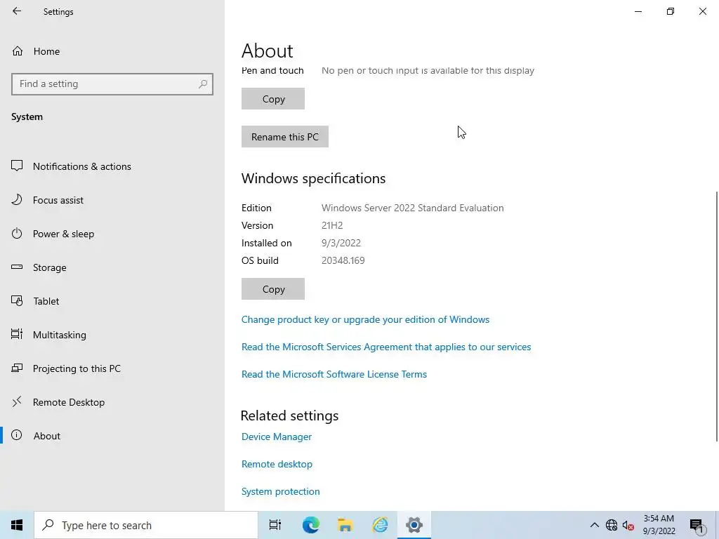Screen dimensions: 719x539
Task: Click the Projecting to this PC icon
Action: [17, 368]
